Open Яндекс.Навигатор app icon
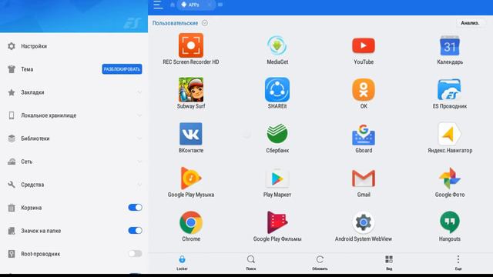Screen dimensions: 493x277 point(450,134)
